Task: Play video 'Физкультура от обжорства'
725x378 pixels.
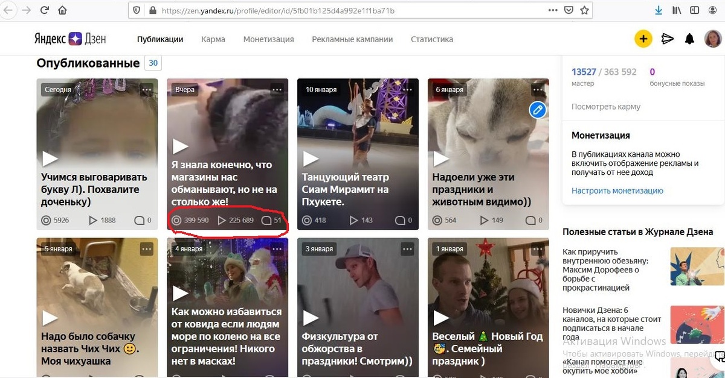Action: pyautogui.click(x=311, y=318)
